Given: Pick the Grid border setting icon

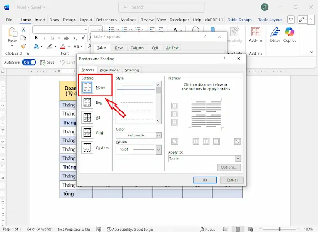Looking at the screenshot, I should click(87, 133).
